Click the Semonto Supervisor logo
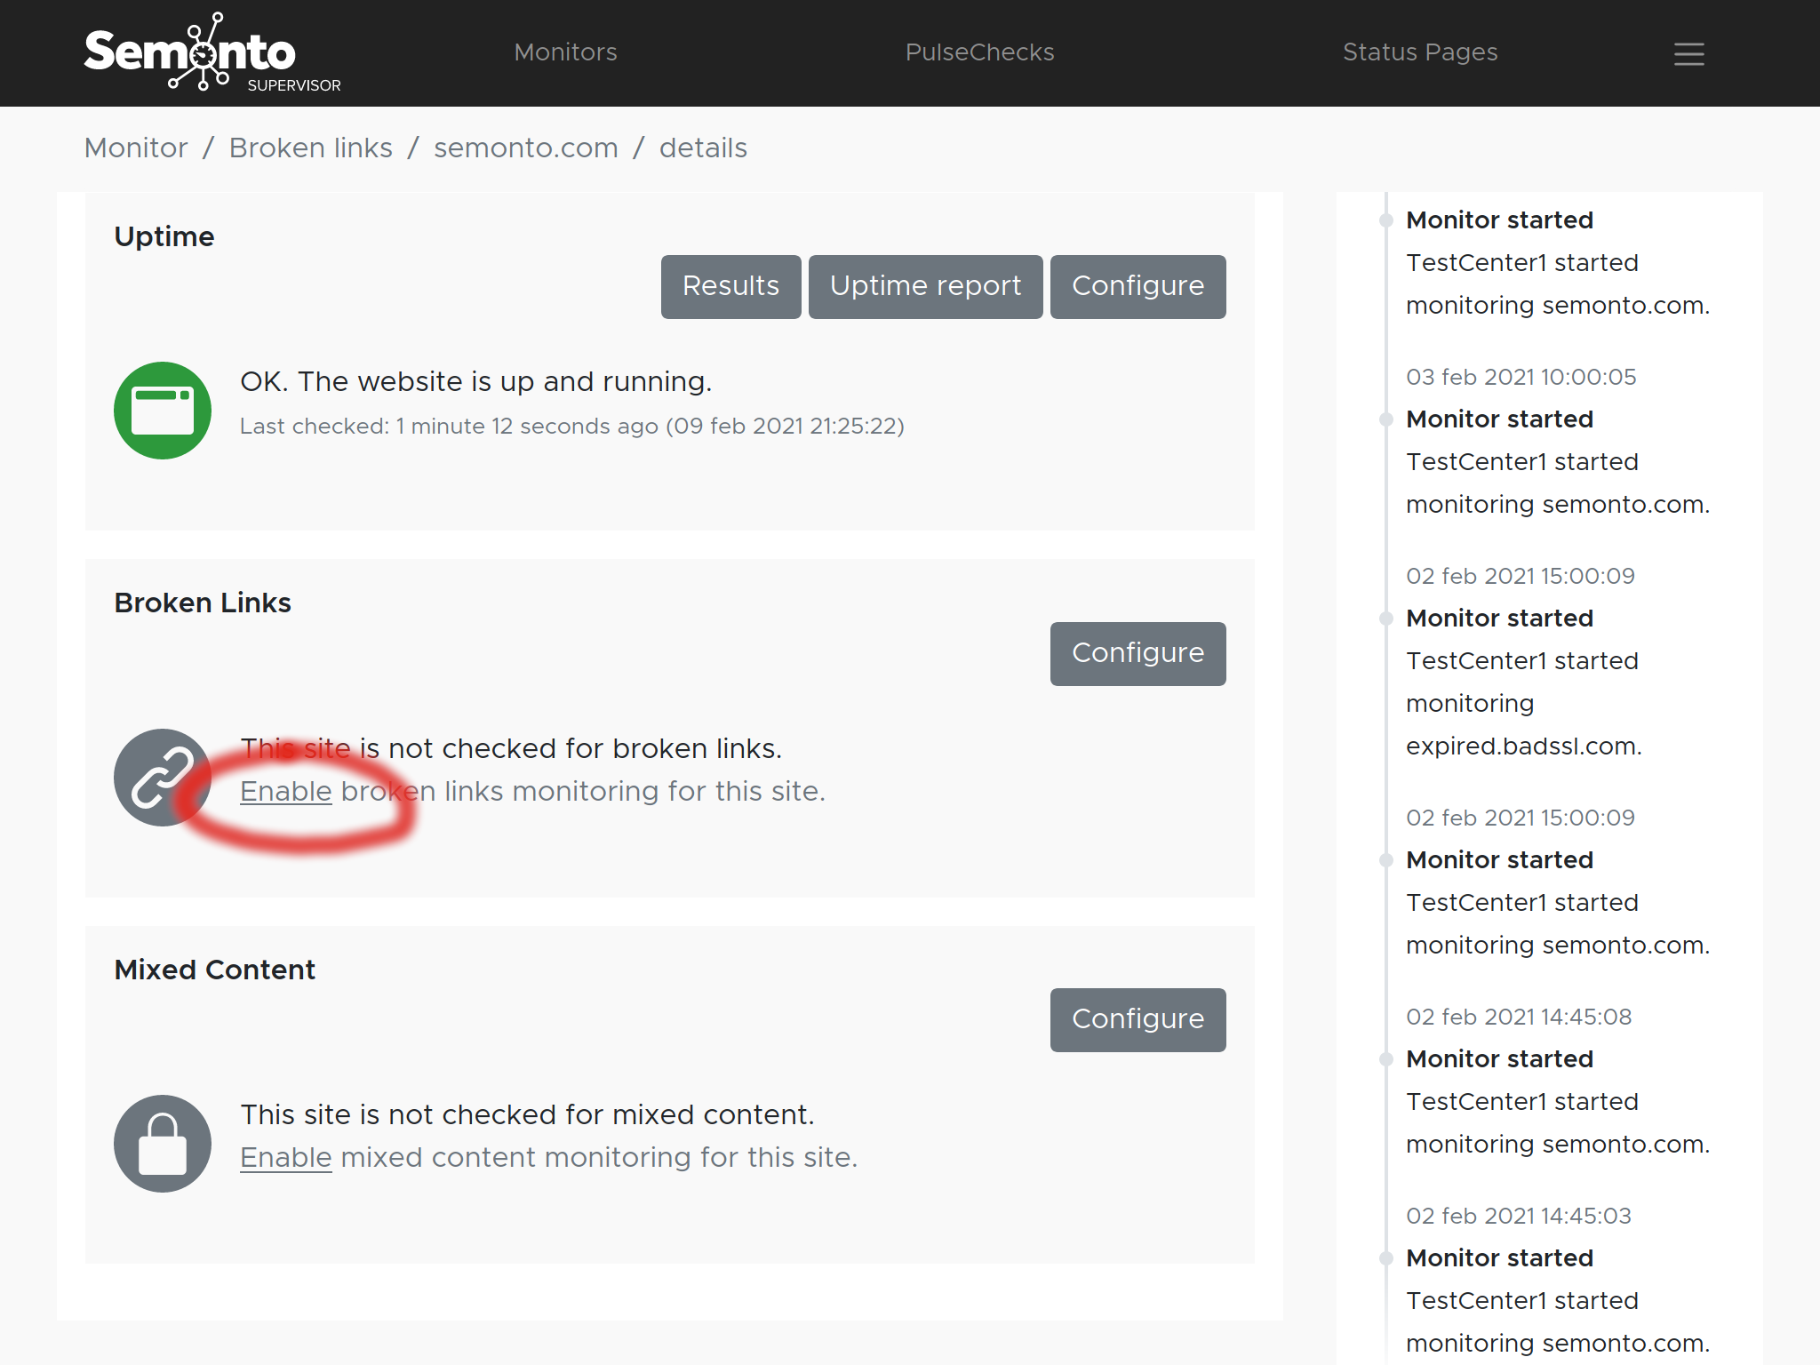Viewport: 1820px width, 1365px height. tap(212, 53)
